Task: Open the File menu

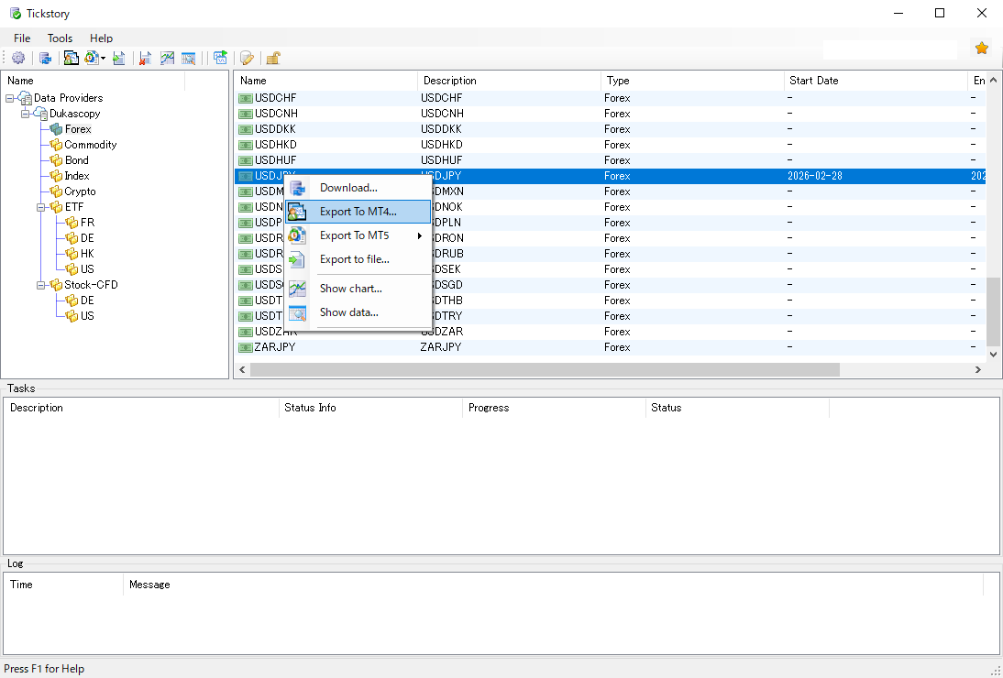Action: [x=22, y=38]
